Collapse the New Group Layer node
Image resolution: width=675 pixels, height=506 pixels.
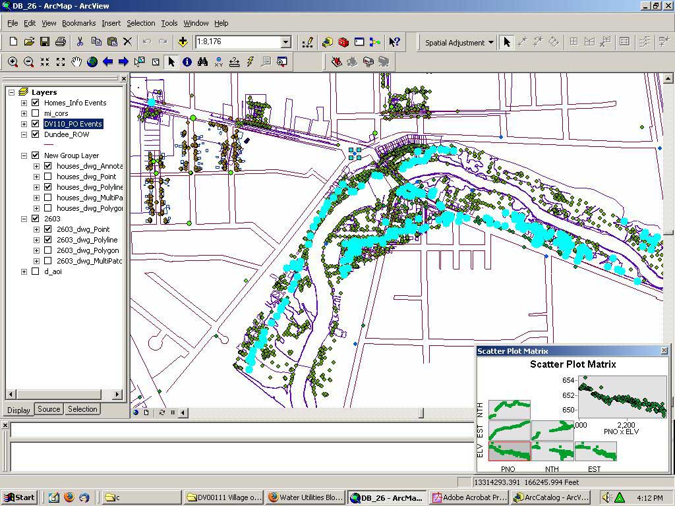pyautogui.click(x=24, y=155)
